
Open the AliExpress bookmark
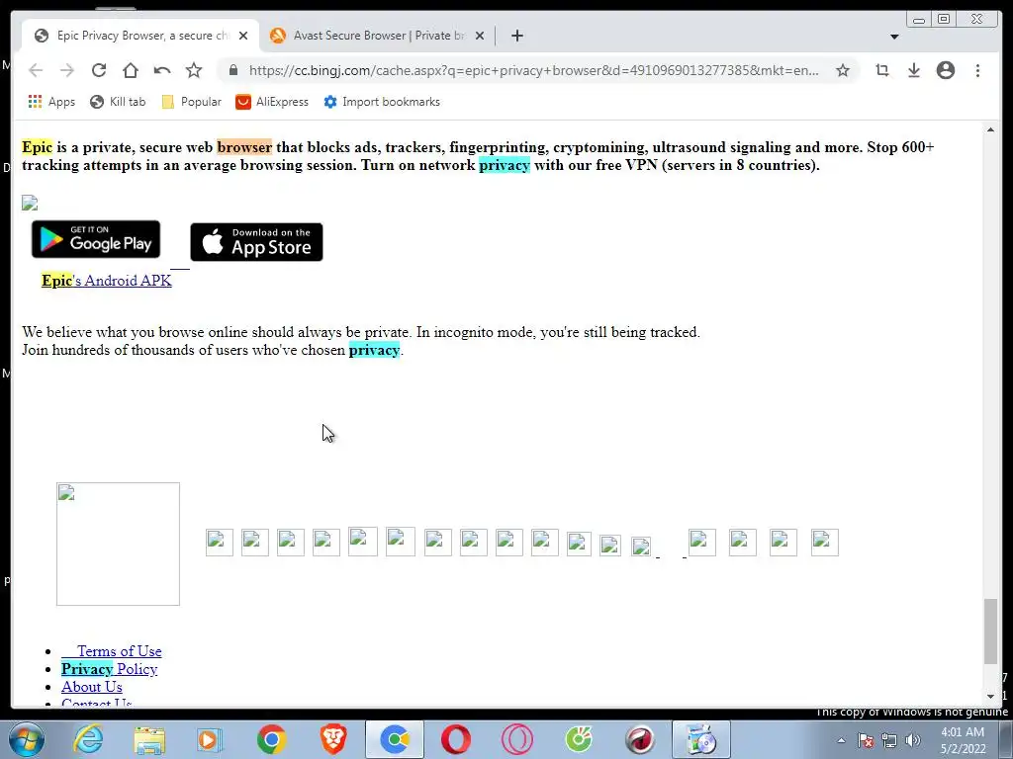click(x=272, y=102)
